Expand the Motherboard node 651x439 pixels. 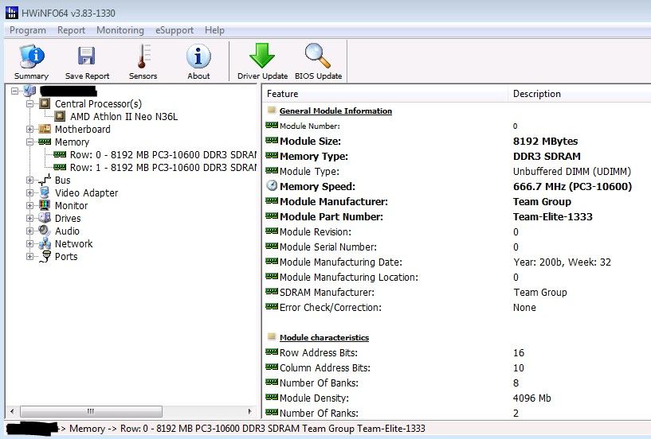pos(30,129)
